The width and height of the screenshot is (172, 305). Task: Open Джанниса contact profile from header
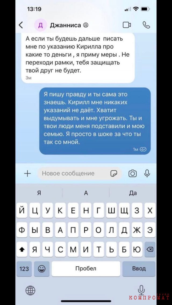tap(65, 25)
